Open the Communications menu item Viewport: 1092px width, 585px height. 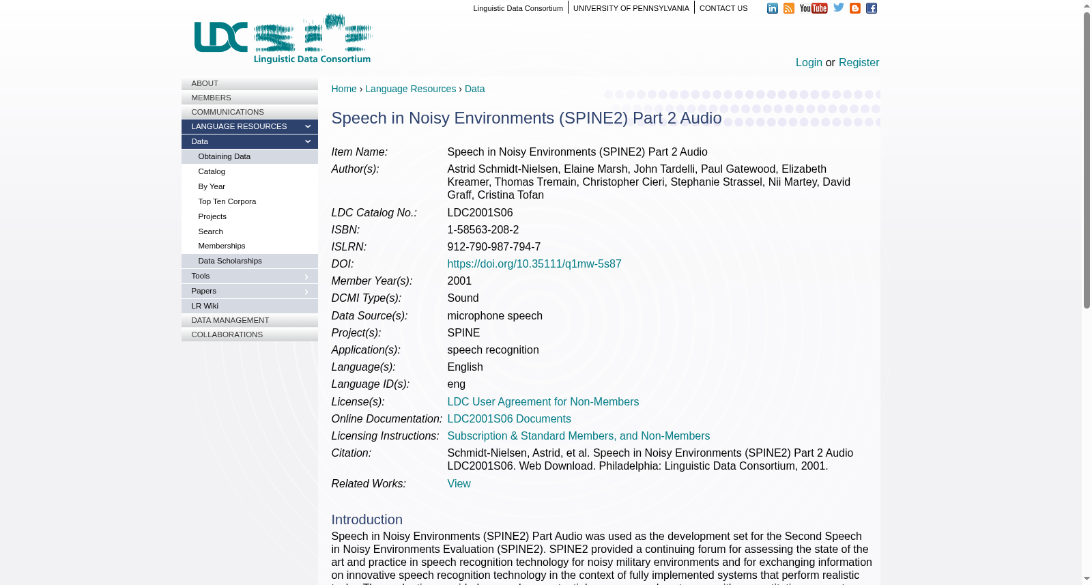click(250, 112)
